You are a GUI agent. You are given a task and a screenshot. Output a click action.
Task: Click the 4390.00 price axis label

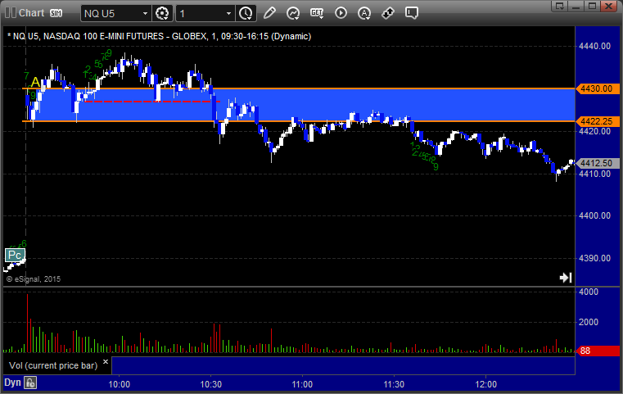pyautogui.click(x=595, y=258)
